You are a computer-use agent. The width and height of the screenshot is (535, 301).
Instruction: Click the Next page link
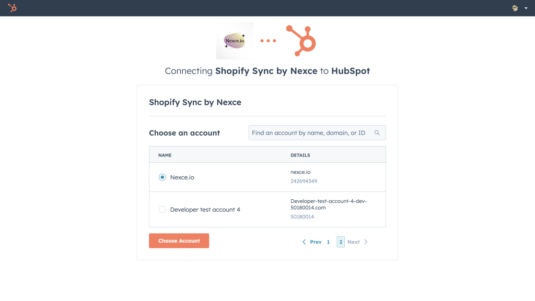(x=354, y=242)
